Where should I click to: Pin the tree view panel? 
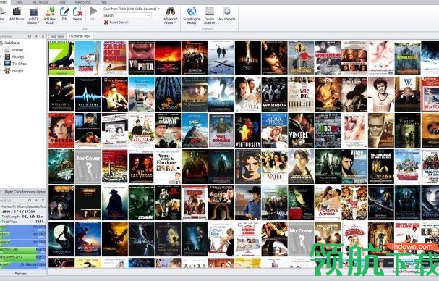[x=36, y=36]
